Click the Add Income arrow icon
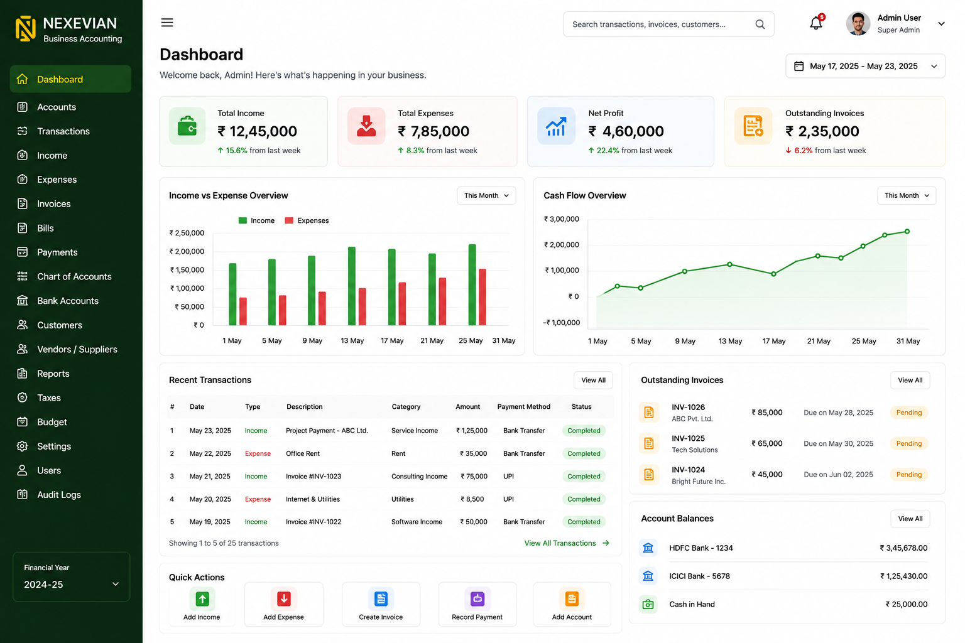Image resolution: width=965 pixels, height=643 pixels. (x=202, y=599)
